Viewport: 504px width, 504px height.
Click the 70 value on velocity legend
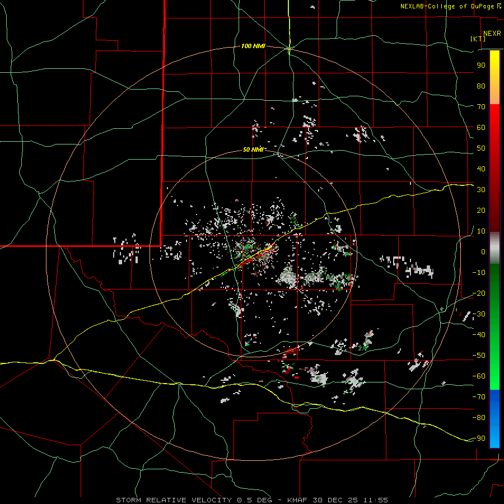click(x=481, y=107)
